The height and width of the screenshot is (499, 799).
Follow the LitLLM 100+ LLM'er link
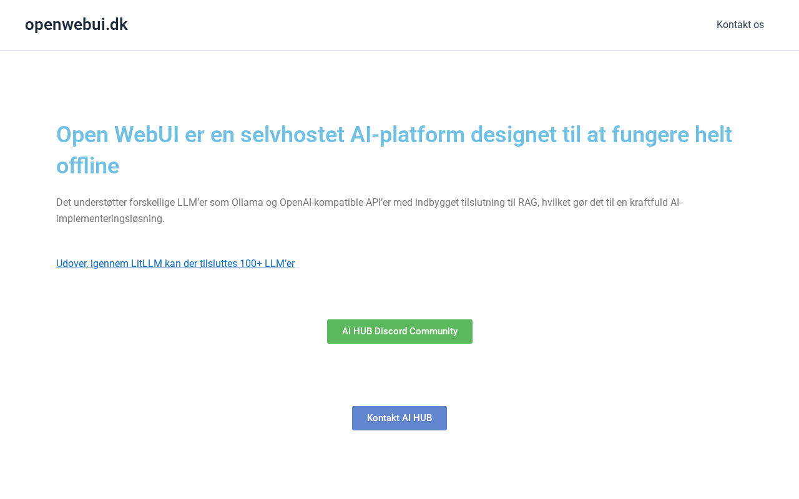click(x=175, y=263)
